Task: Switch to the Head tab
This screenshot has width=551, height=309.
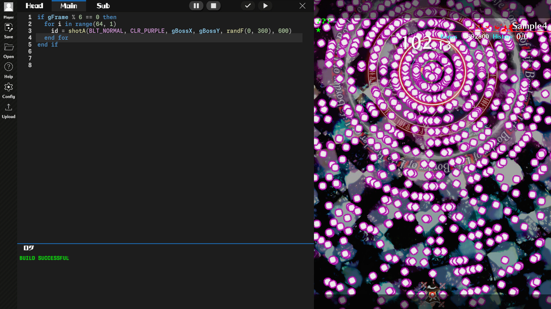Action: point(34,5)
